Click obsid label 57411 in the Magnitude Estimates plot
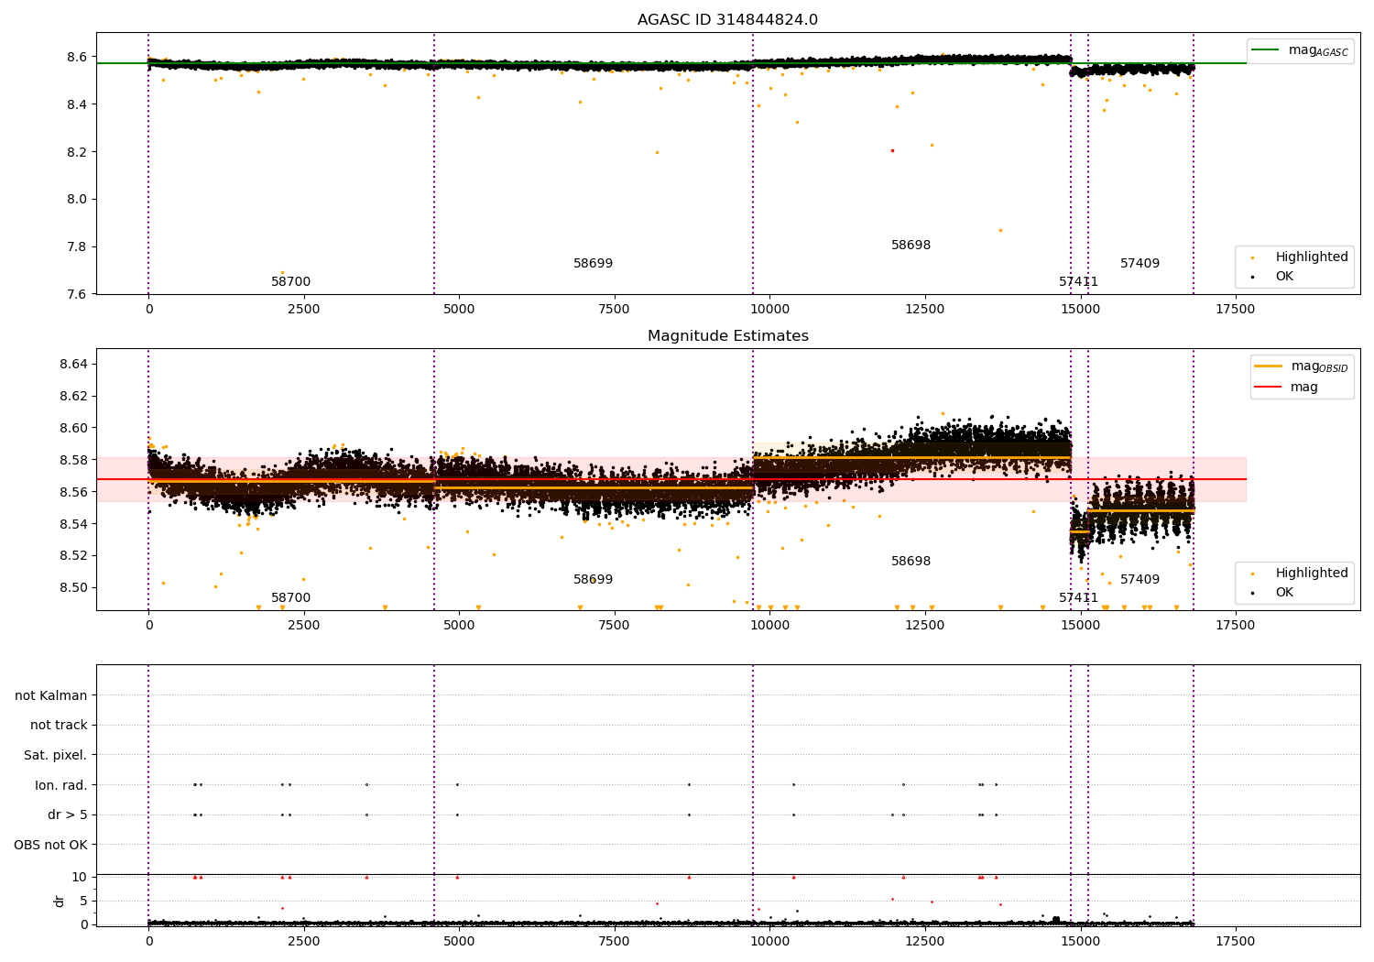 (1078, 598)
